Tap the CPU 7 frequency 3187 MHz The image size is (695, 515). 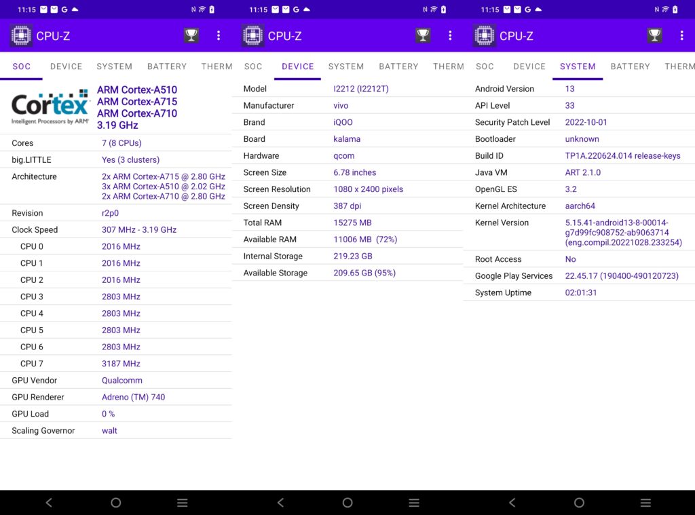coord(121,364)
